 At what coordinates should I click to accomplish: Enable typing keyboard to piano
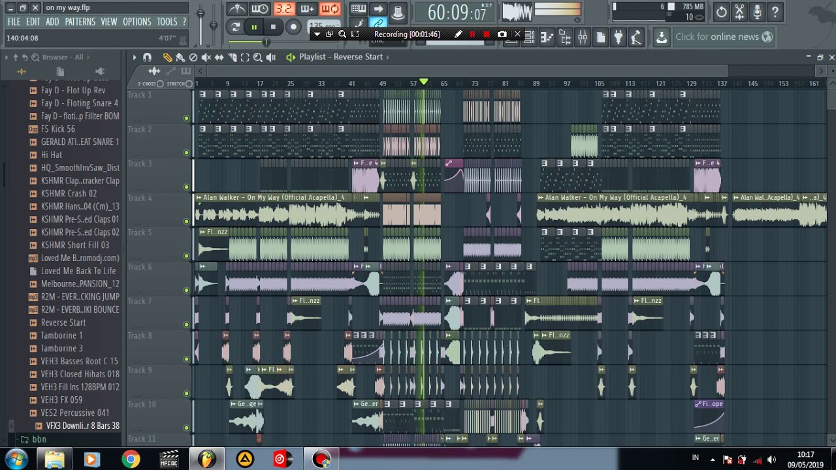[359, 8]
